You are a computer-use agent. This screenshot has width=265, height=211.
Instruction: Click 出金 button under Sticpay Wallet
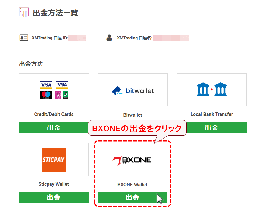pos(54,197)
